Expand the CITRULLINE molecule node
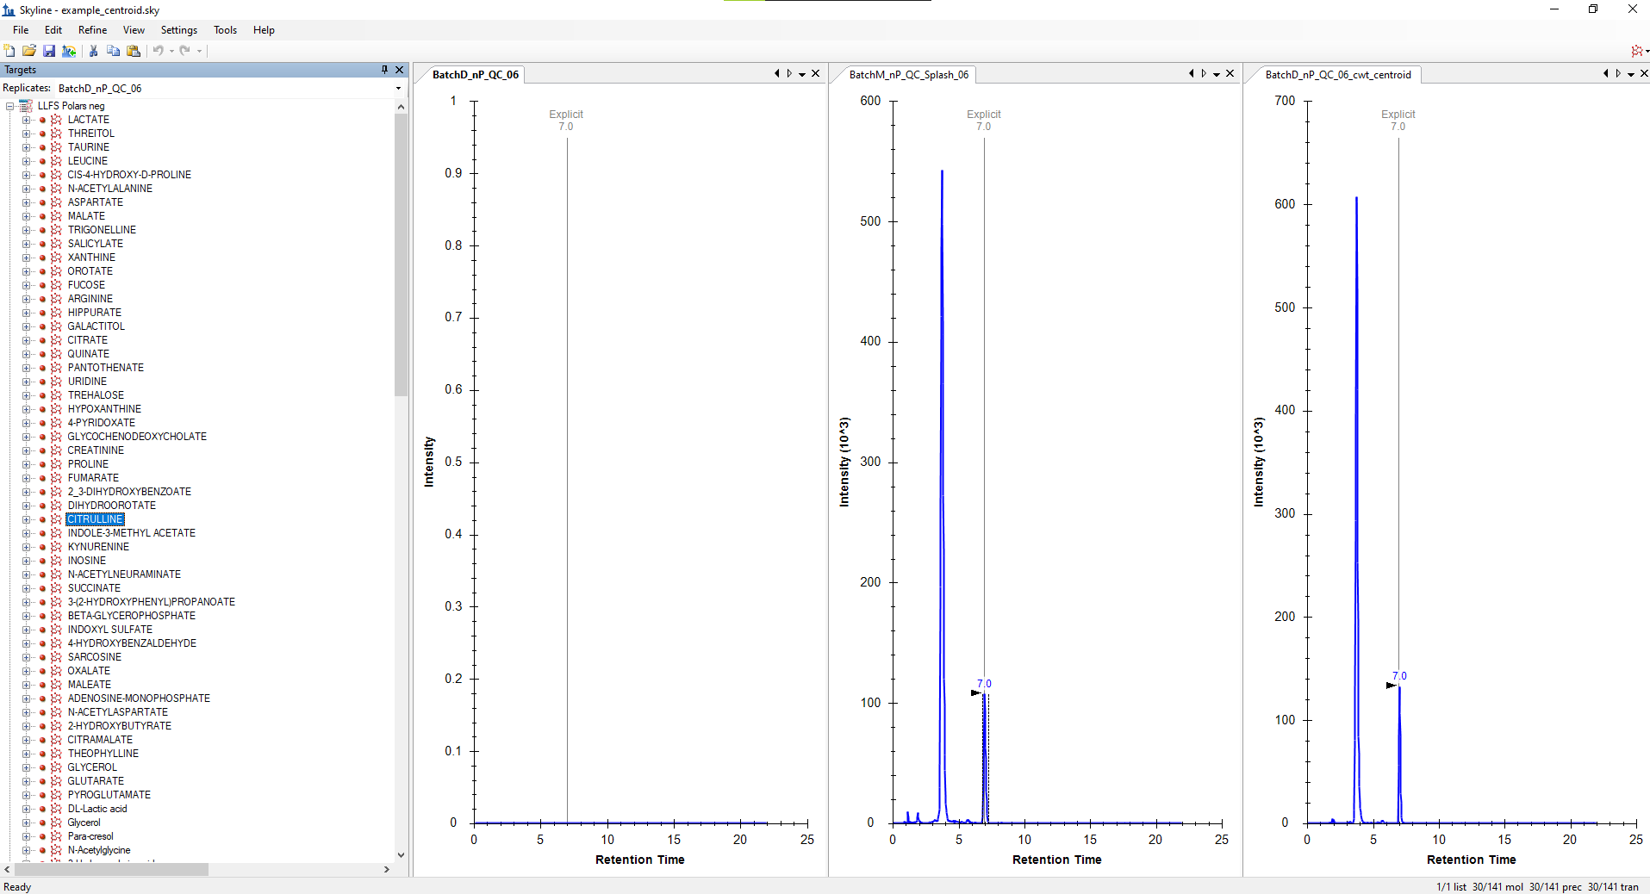1650x894 pixels. [x=26, y=519]
